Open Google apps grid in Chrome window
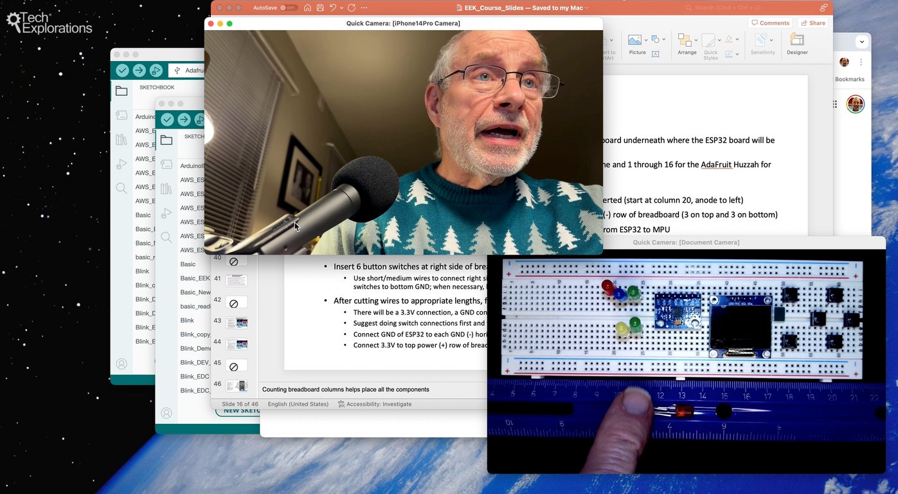Image resolution: width=898 pixels, height=494 pixels. point(835,104)
